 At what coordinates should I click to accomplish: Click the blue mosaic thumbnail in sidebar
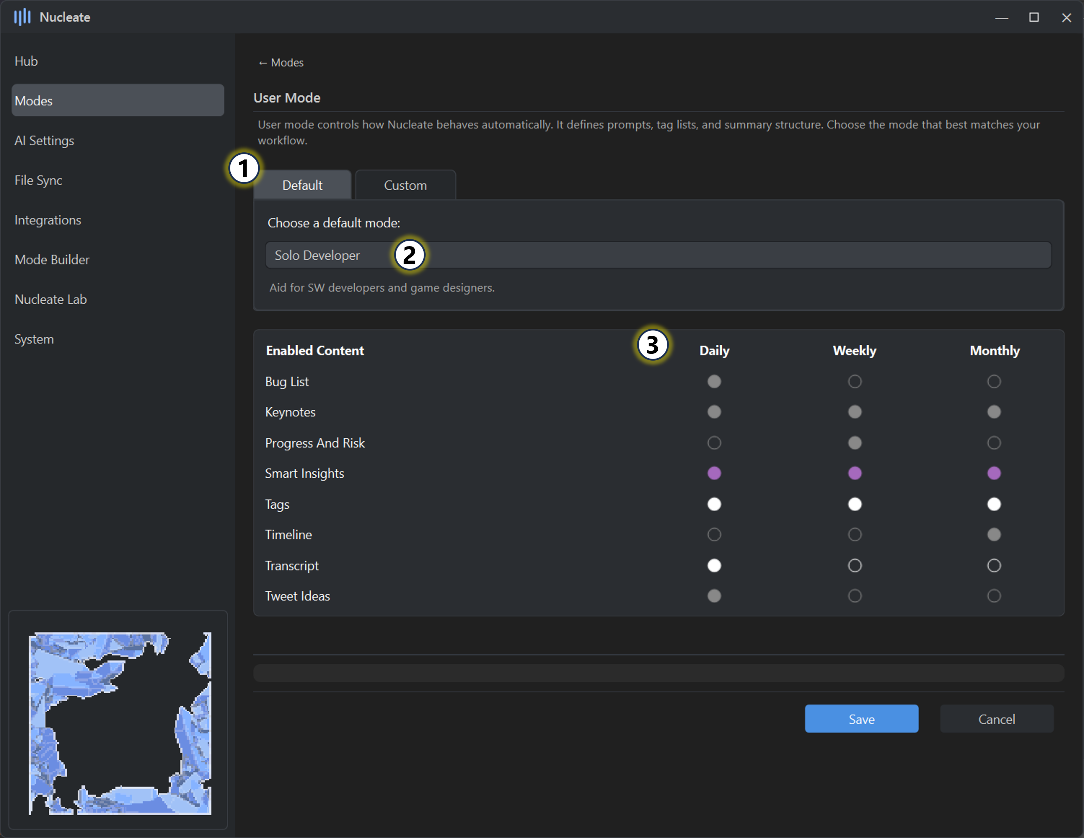pyautogui.click(x=120, y=723)
